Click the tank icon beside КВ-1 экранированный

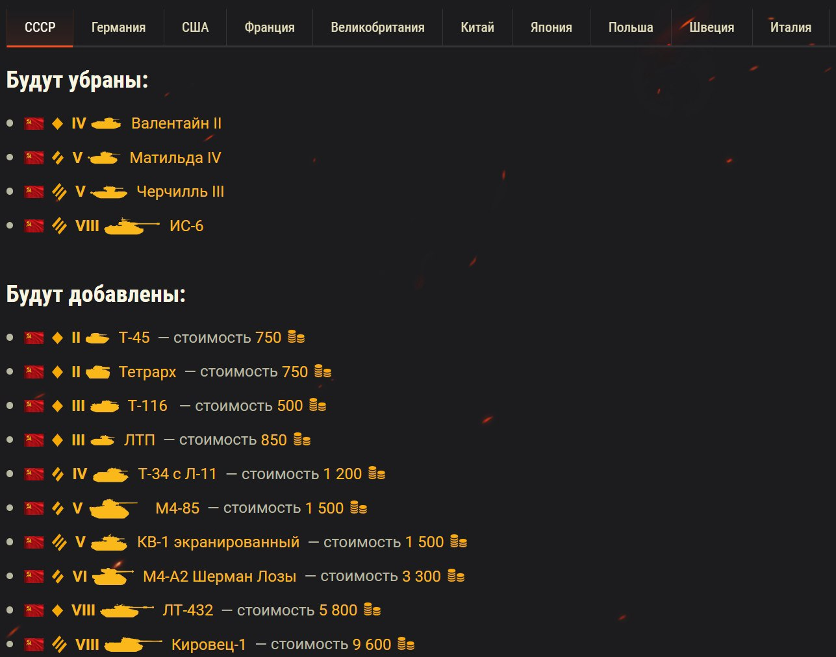109,542
